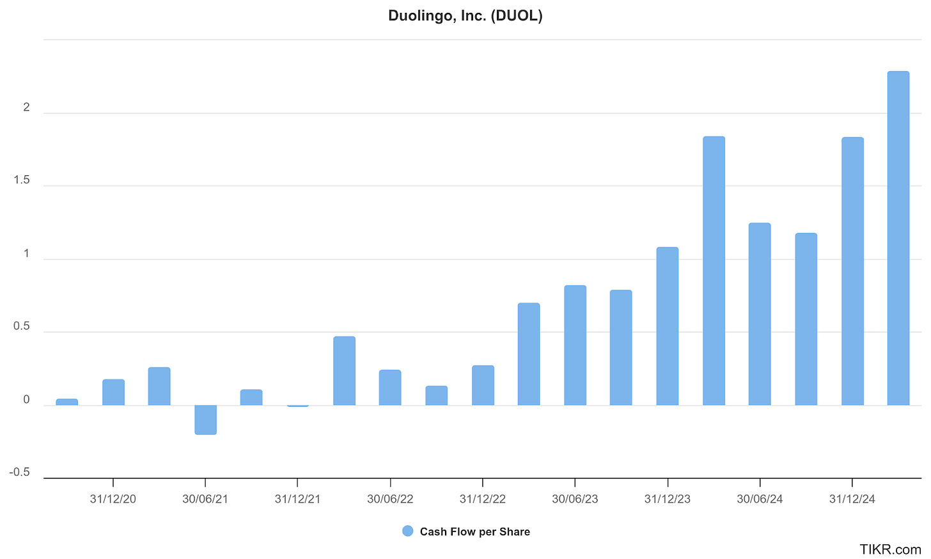Select the bar between 30/06/23 and 31/12/23

(x=621, y=347)
